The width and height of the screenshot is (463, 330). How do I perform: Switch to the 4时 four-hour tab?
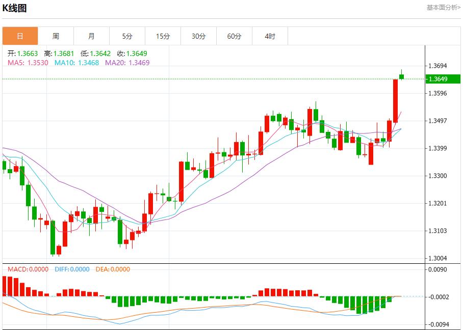[270, 36]
